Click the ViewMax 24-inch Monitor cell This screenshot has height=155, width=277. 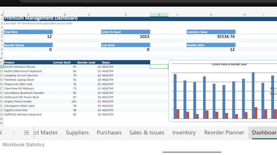28,75
